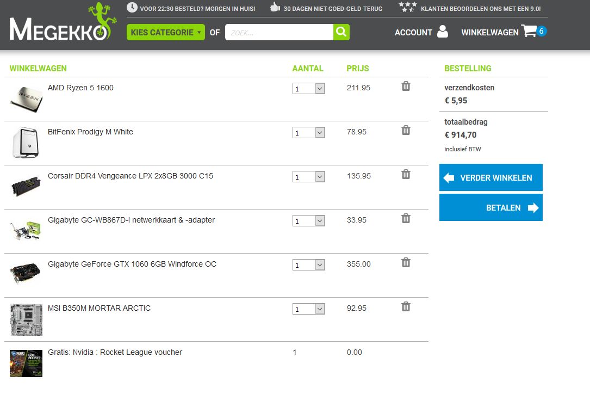Image resolution: width=590 pixels, height=400 pixels.
Task: Open quantity dropdown for MSI B350M MORTAR
Action: pyautogui.click(x=308, y=309)
